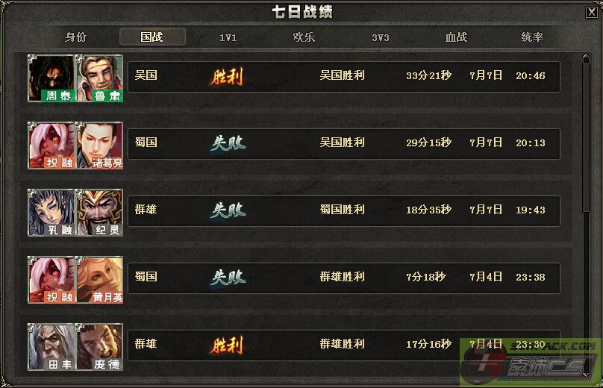Open the 群雄 失败 match record at 19:43
The width and height of the screenshot is (603, 388).
[344, 210]
